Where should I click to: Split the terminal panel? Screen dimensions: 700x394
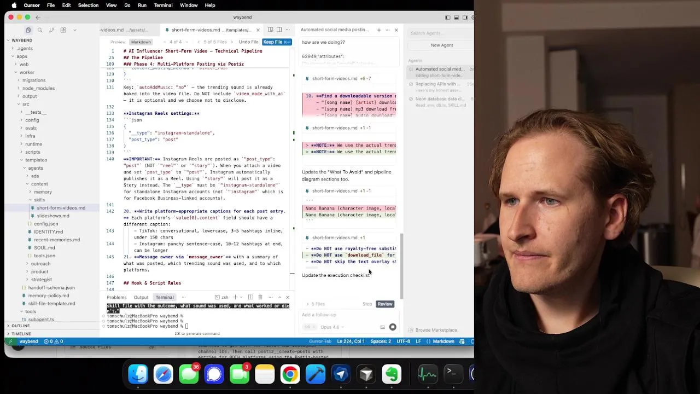pyautogui.click(x=251, y=297)
